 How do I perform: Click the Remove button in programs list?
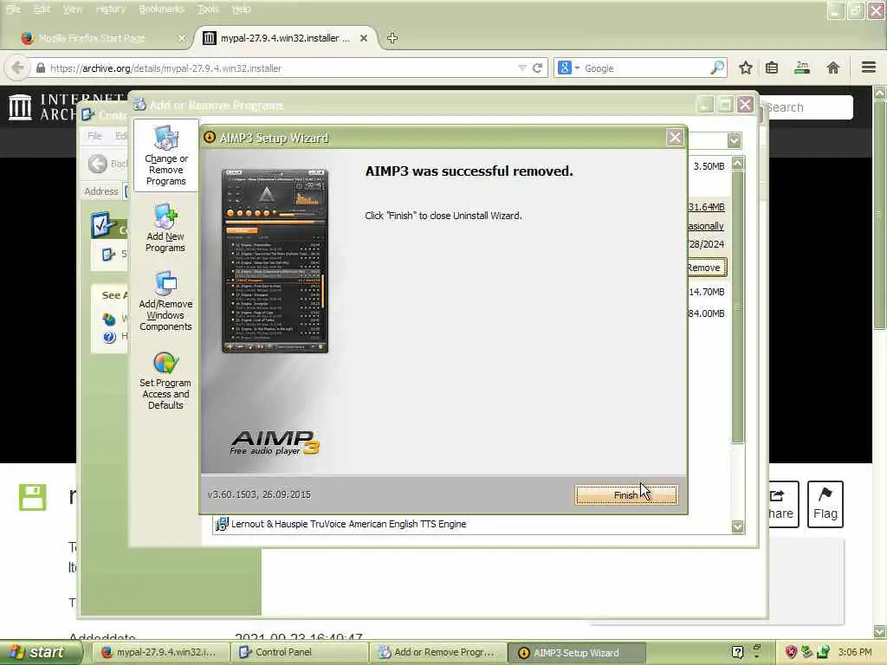[x=705, y=268]
